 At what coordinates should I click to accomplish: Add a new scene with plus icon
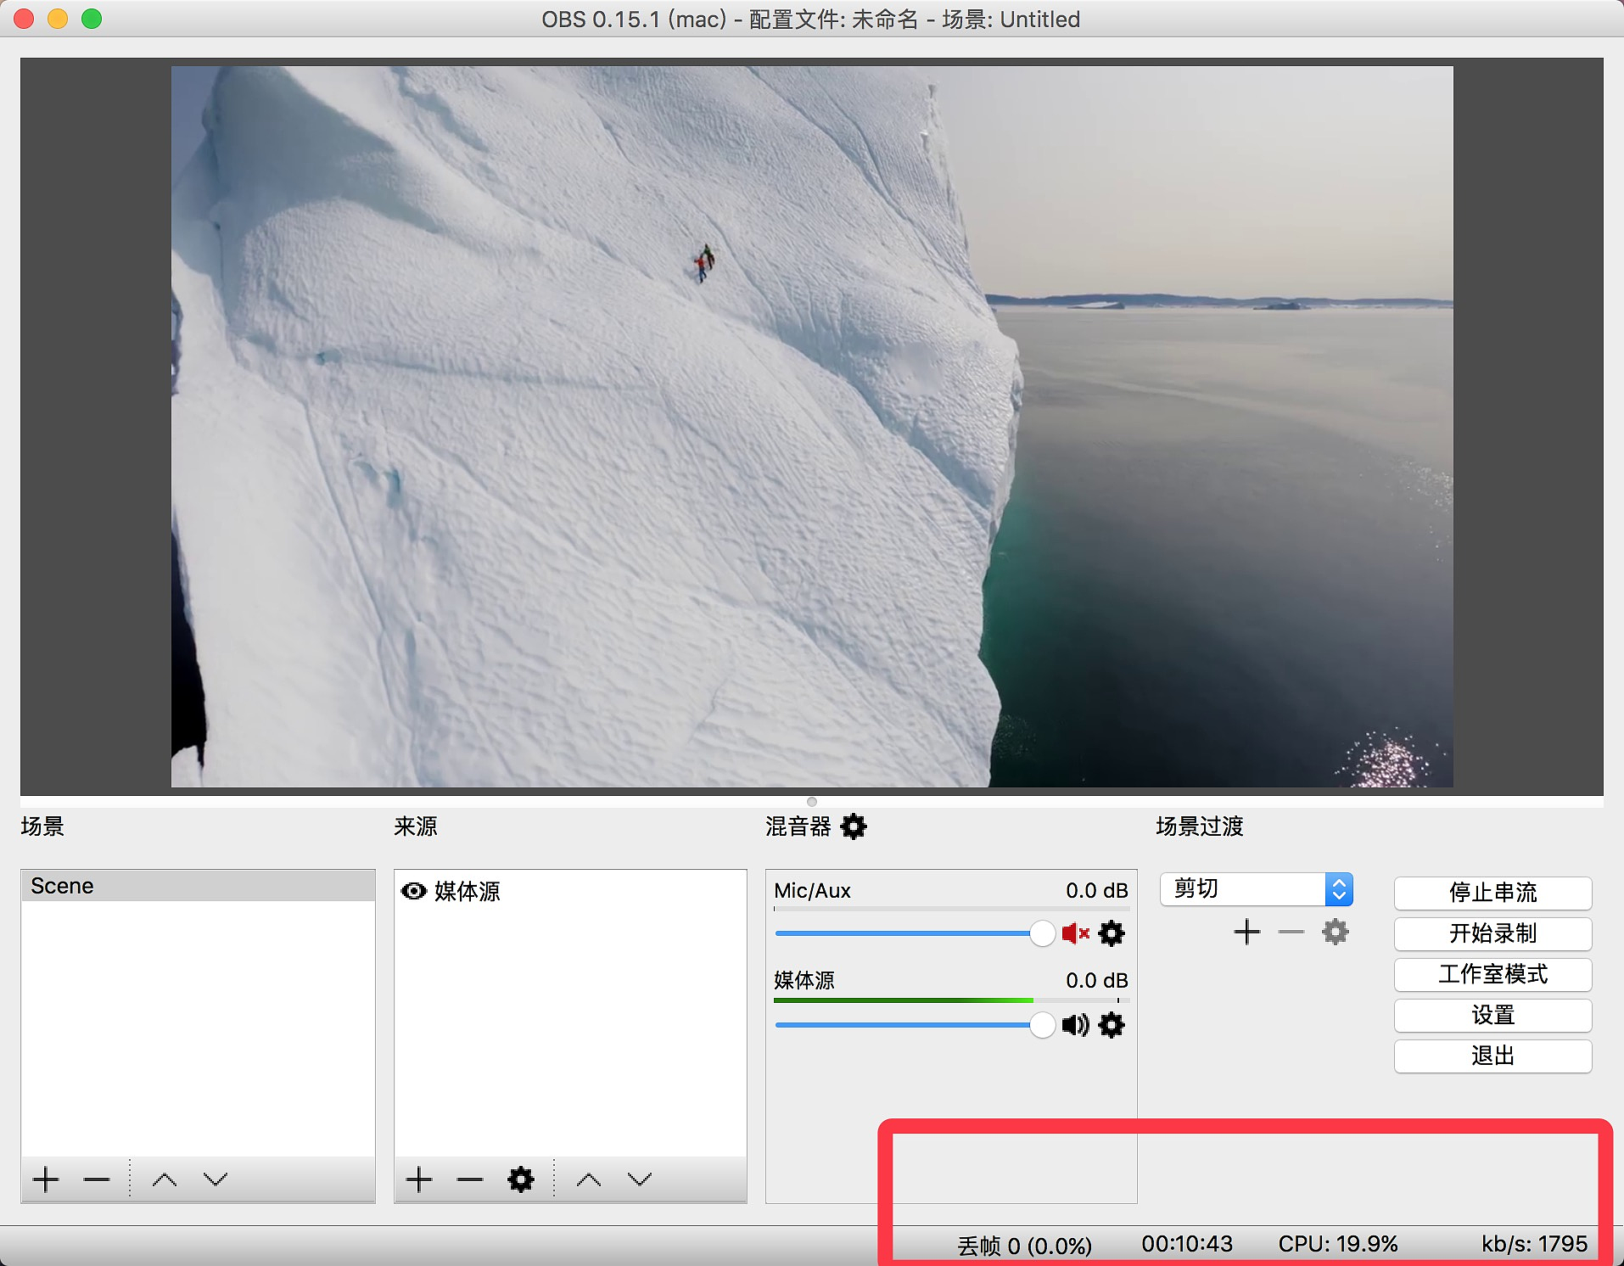46,1179
